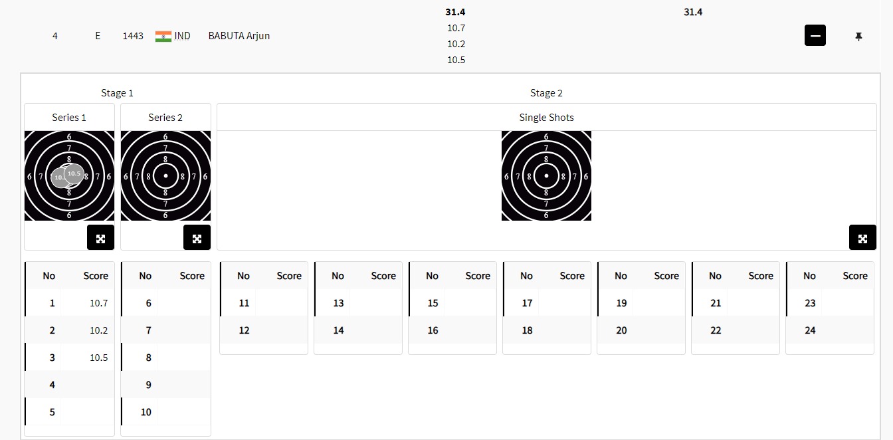This screenshot has width=893, height=440.
Task: Collapse the BABUTA Arjun details row
Action: tap(815, 35)
